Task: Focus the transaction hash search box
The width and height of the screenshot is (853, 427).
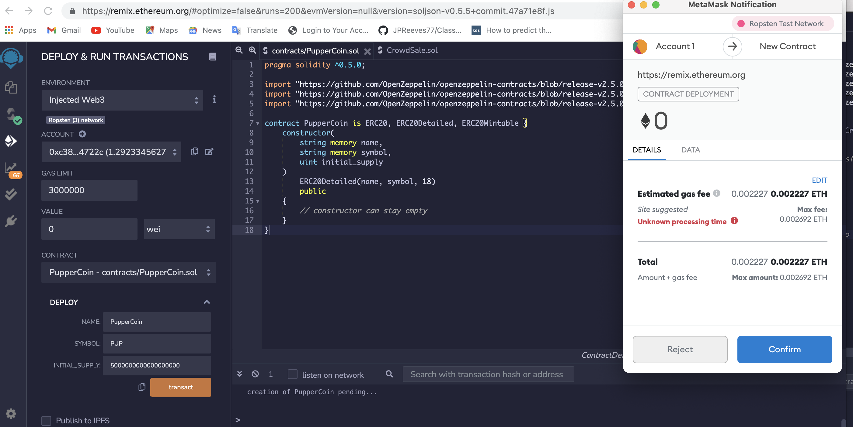Action: pos(489,374)
